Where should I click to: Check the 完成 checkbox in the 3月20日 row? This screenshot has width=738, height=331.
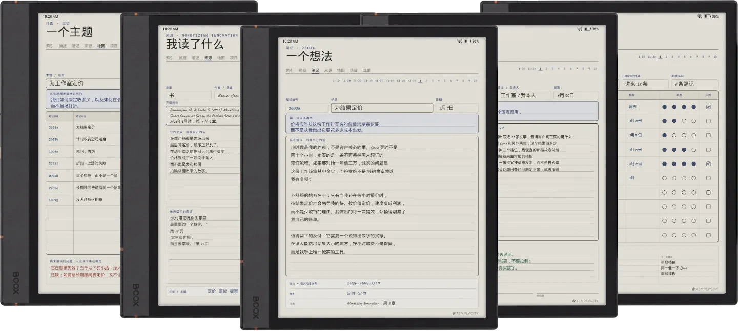pos(708,121)
